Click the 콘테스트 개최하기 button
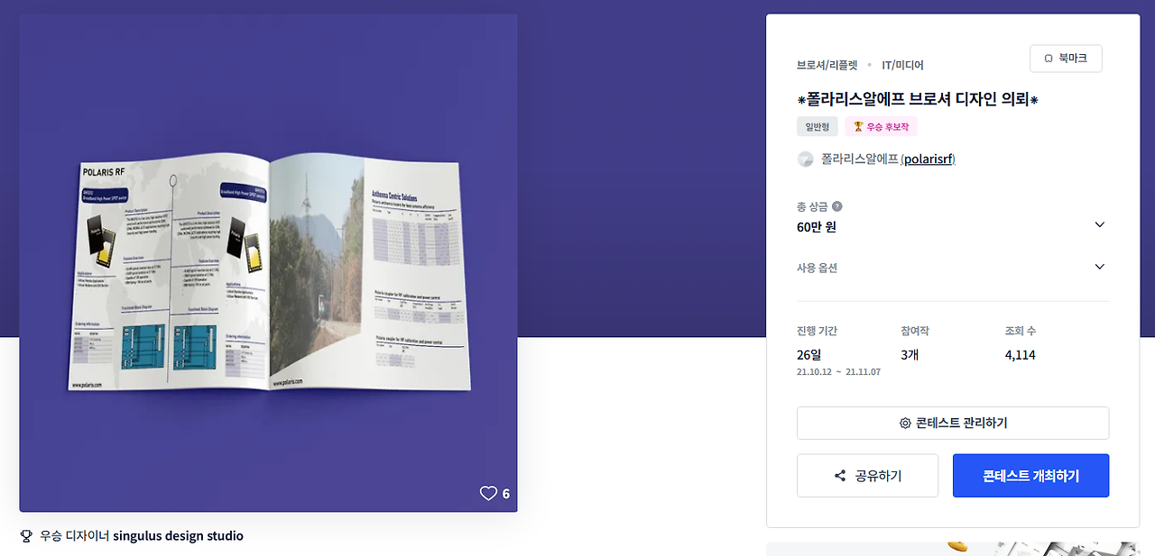The image size is (1155, 556). 1030,476
